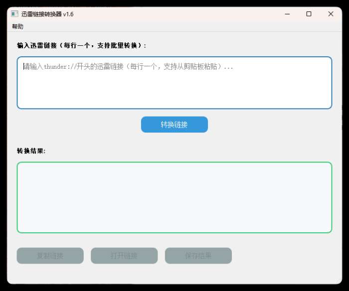
Task: Click the 复制链接 button
Action: [x=50, y=256]
